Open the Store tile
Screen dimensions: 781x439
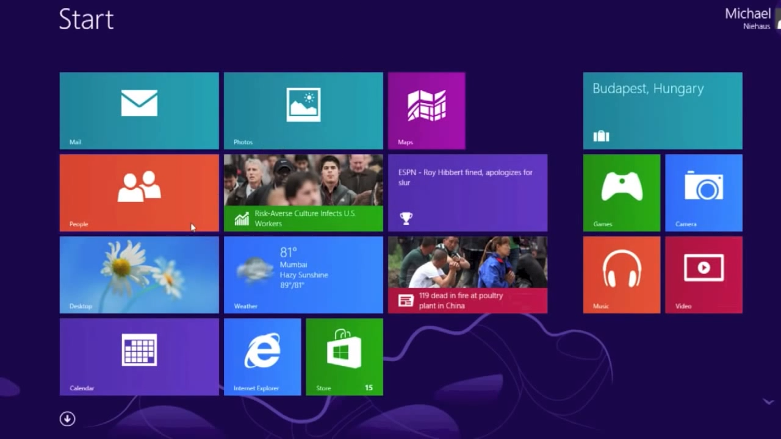(x=345, y=357)
